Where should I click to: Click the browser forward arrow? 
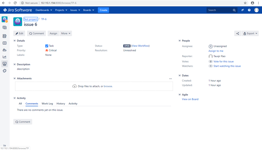point(9,3)
